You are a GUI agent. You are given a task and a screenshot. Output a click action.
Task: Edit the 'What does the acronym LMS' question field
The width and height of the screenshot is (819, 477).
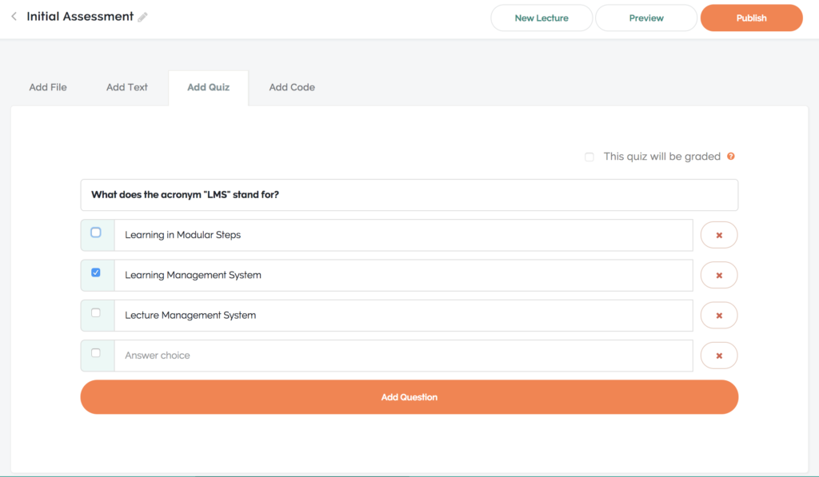pos(409,195)
